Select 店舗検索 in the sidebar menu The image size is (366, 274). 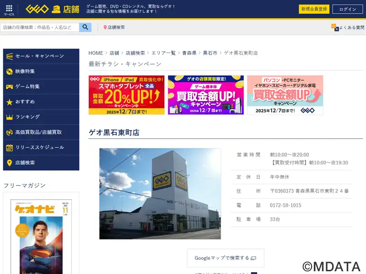click(41, 163)
